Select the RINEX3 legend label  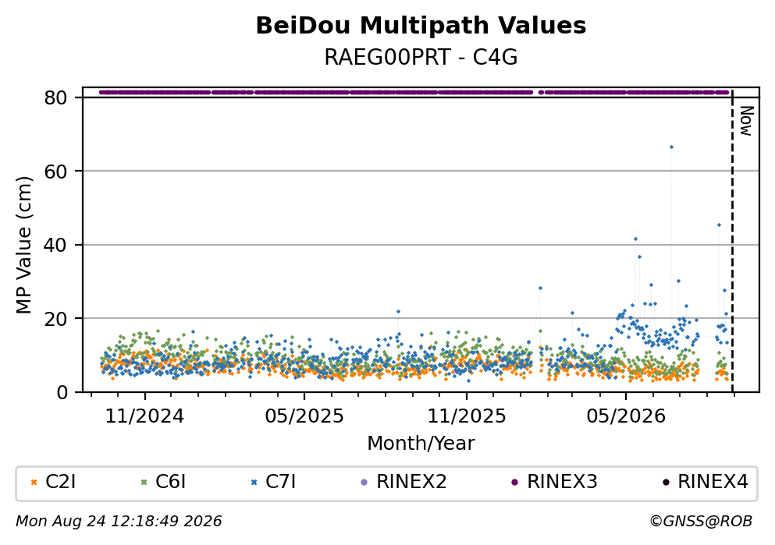pyautogui.click(x=563, y=482)
